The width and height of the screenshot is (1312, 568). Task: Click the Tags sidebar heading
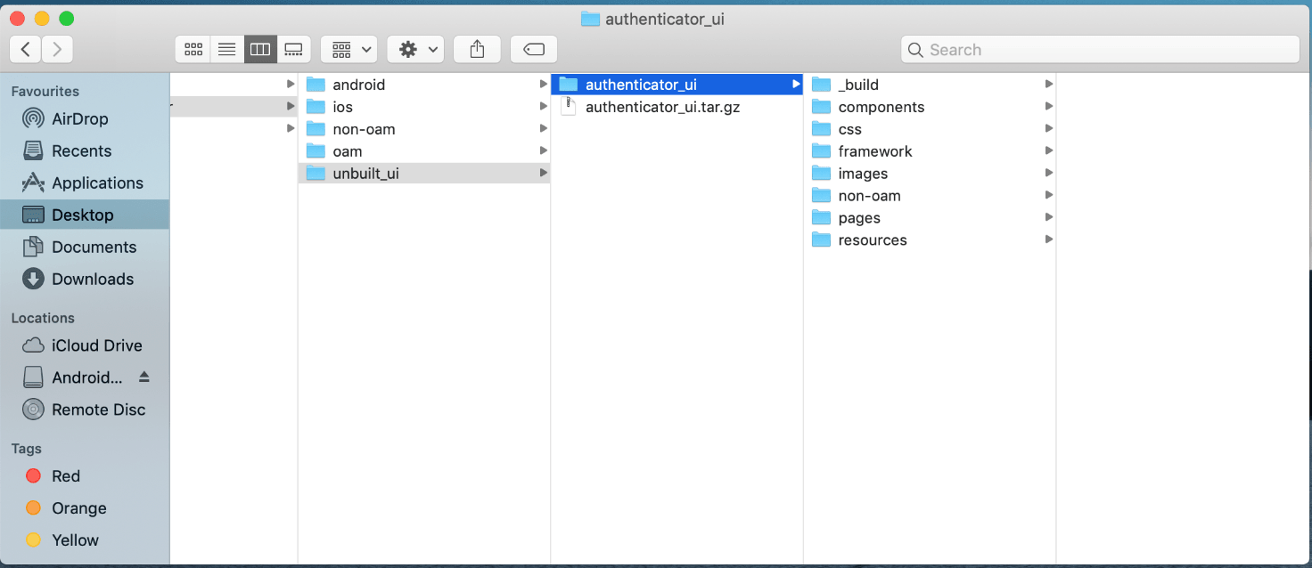[x=27, y=449]
